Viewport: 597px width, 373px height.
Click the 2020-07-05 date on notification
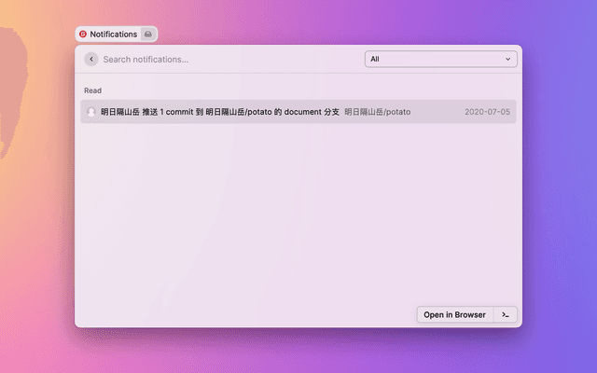487,112
